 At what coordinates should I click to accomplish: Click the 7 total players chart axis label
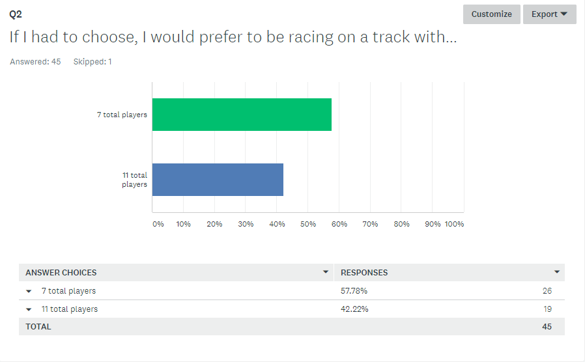tap(122, 115)
